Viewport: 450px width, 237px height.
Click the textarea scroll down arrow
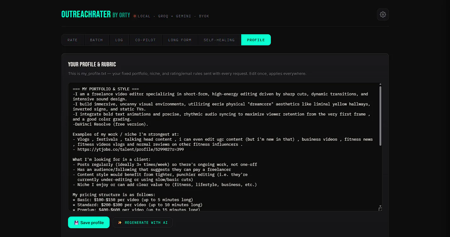coord(380,206)
